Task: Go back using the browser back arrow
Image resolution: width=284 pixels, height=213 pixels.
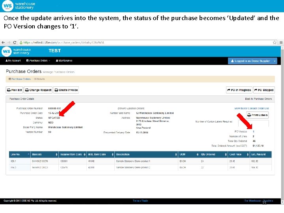Action: (3, 43)
